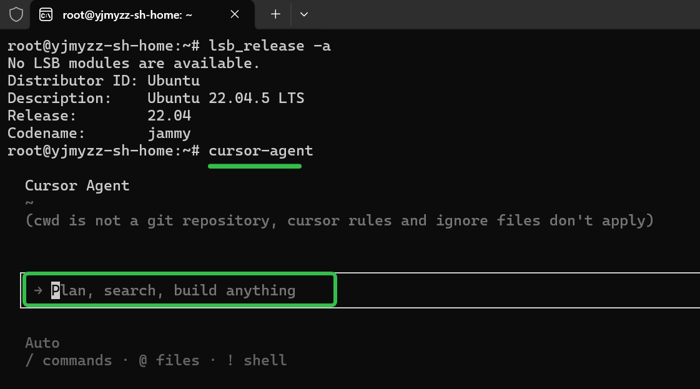Close the root@yjmyzz-sh-home tab
This screenshot has height=389, width=700.
click(234, 14)
